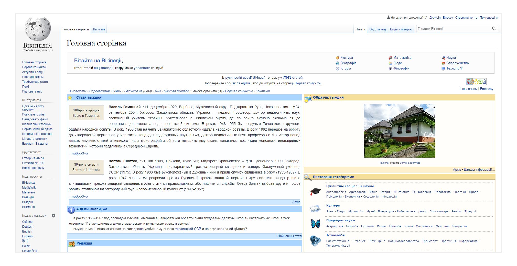Click the multilingual scripts icon above Іншы языкы
The height and width of the screenshot is (266, 517).
[x=476, y=82]
